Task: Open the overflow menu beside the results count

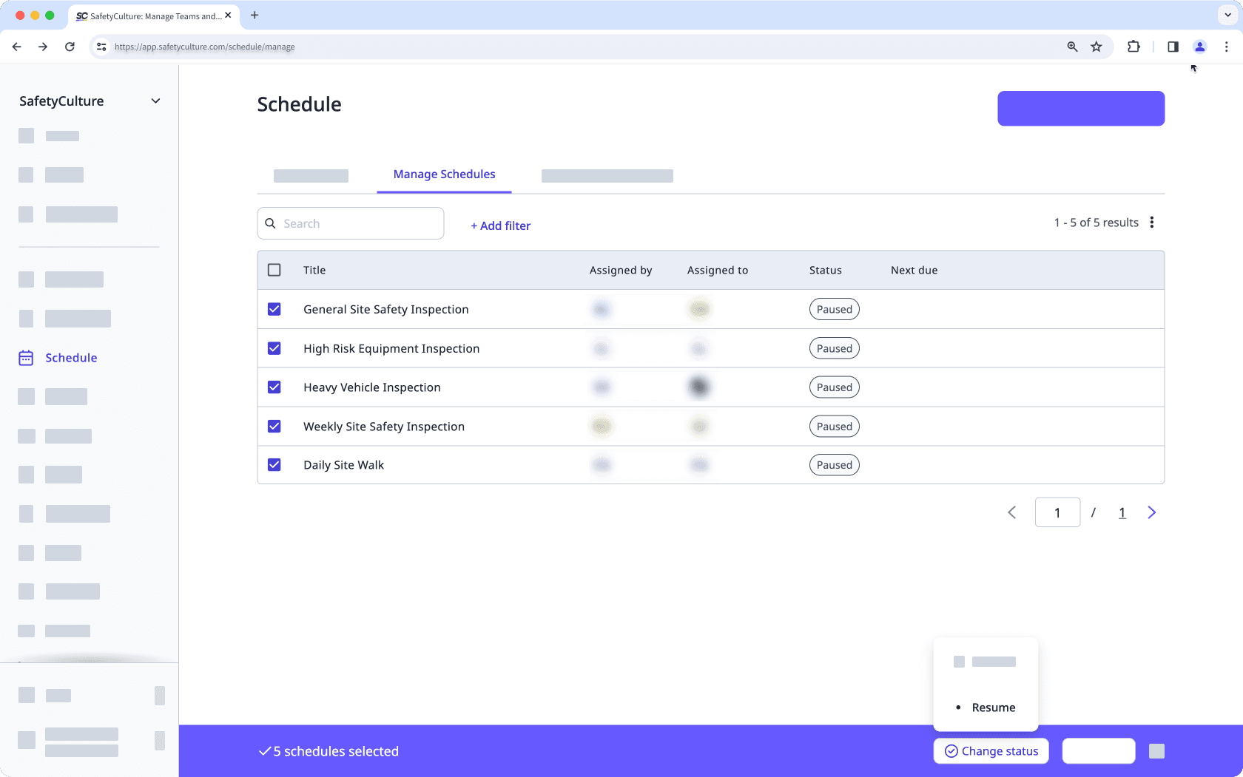Action: click(1152, 222)
